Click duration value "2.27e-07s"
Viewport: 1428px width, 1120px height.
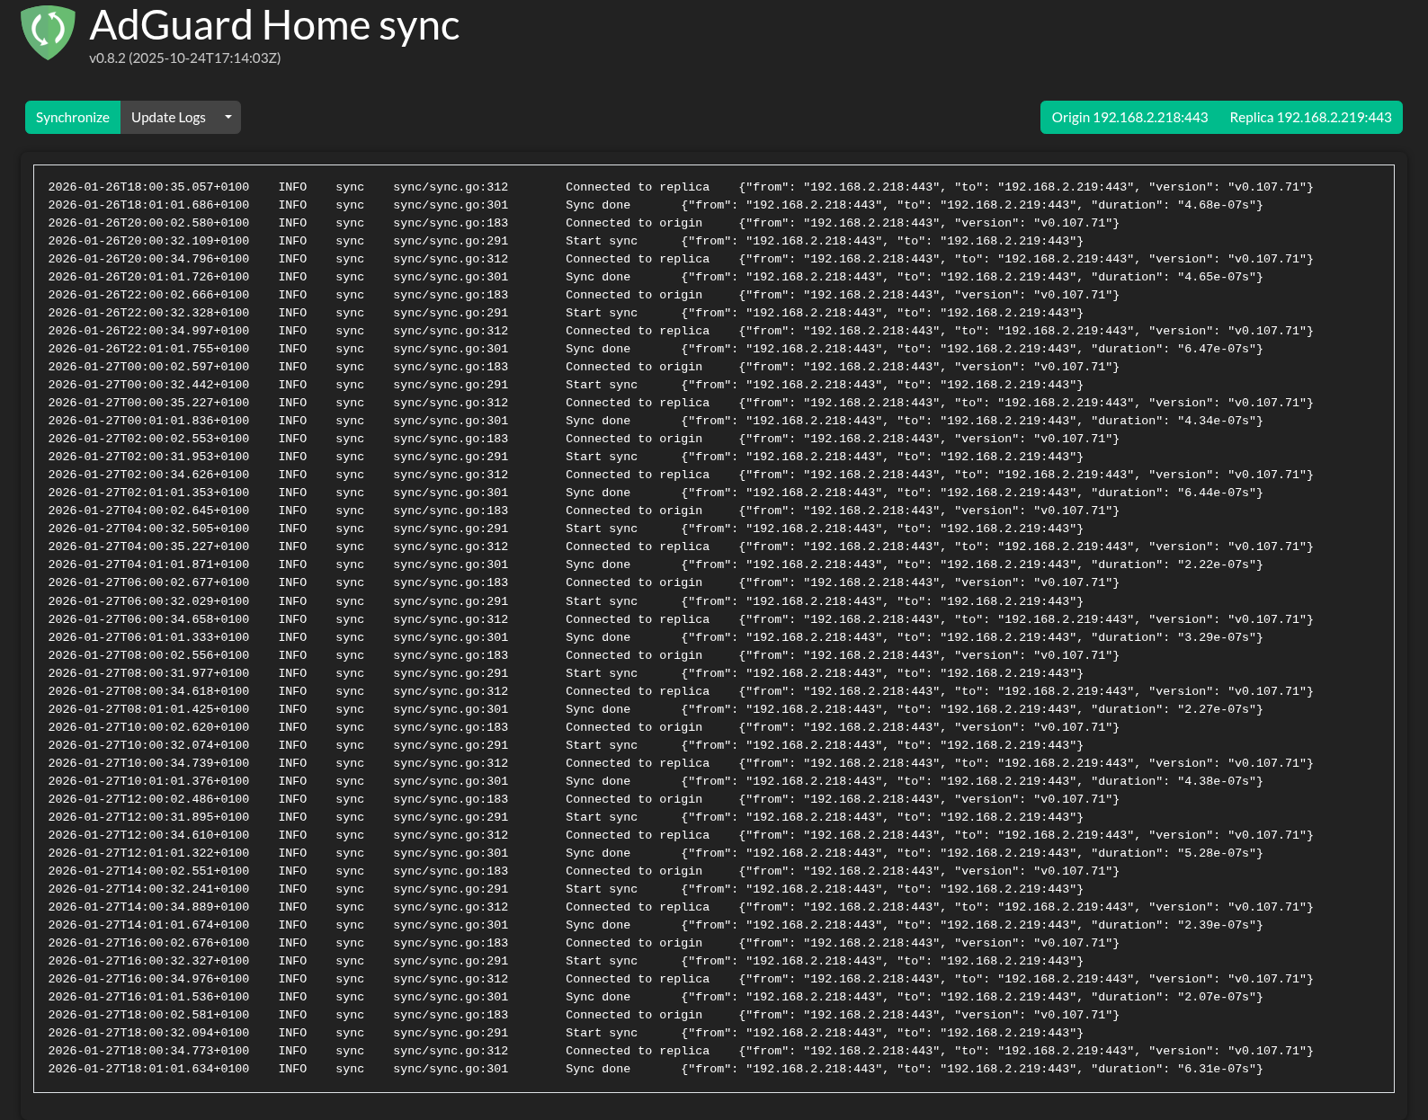[x=1217, y=709]
